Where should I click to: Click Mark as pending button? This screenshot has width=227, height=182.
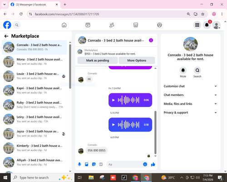(98, 61)
